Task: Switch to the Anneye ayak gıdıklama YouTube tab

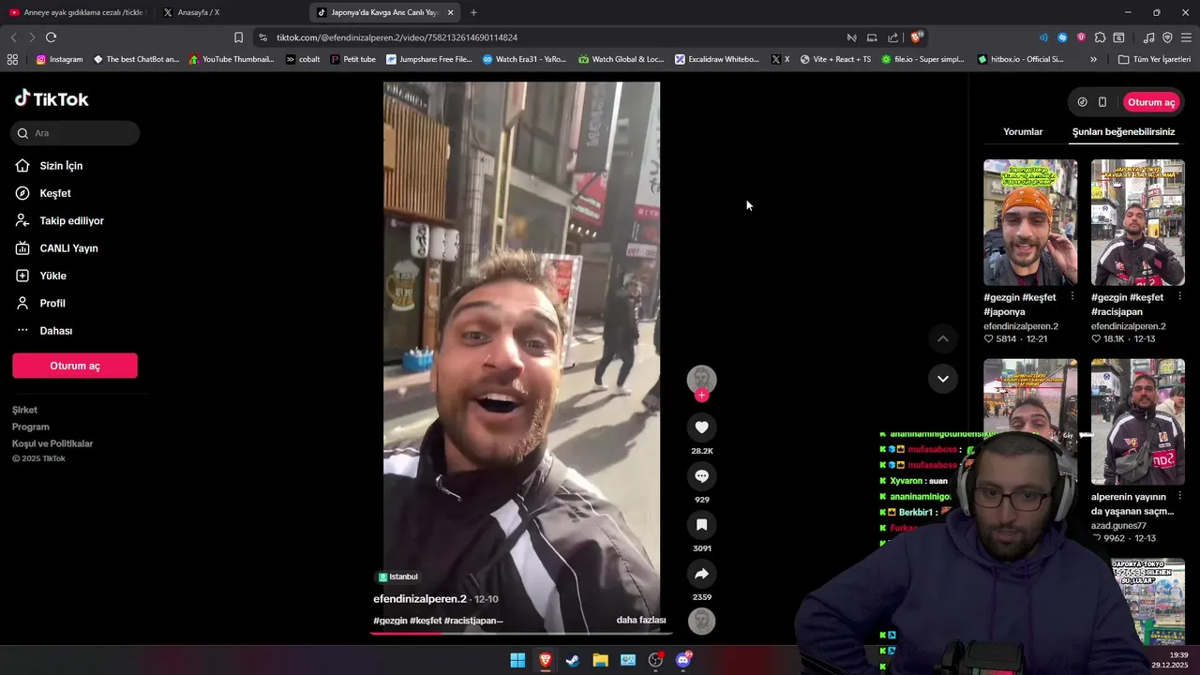Action: tap(77, 12)
